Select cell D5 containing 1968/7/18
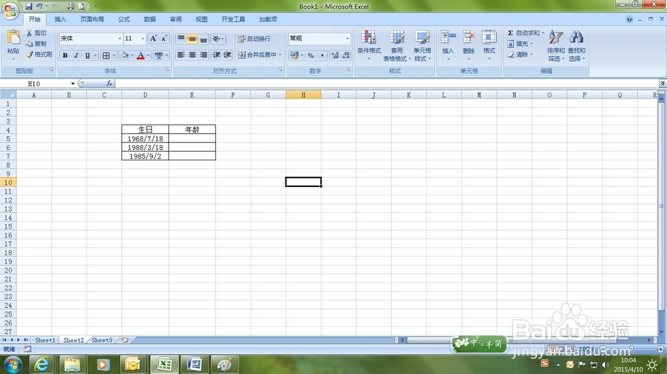Image resolution: width=667 pixels, height=374 pixels. click(x=145, y=138)
